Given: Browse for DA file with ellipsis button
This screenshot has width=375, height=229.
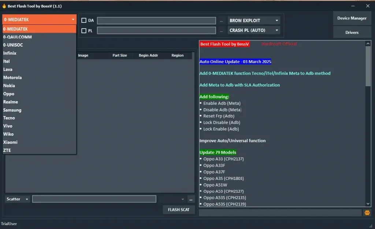Looking at the screenshot, I should (x=221, y=21).
